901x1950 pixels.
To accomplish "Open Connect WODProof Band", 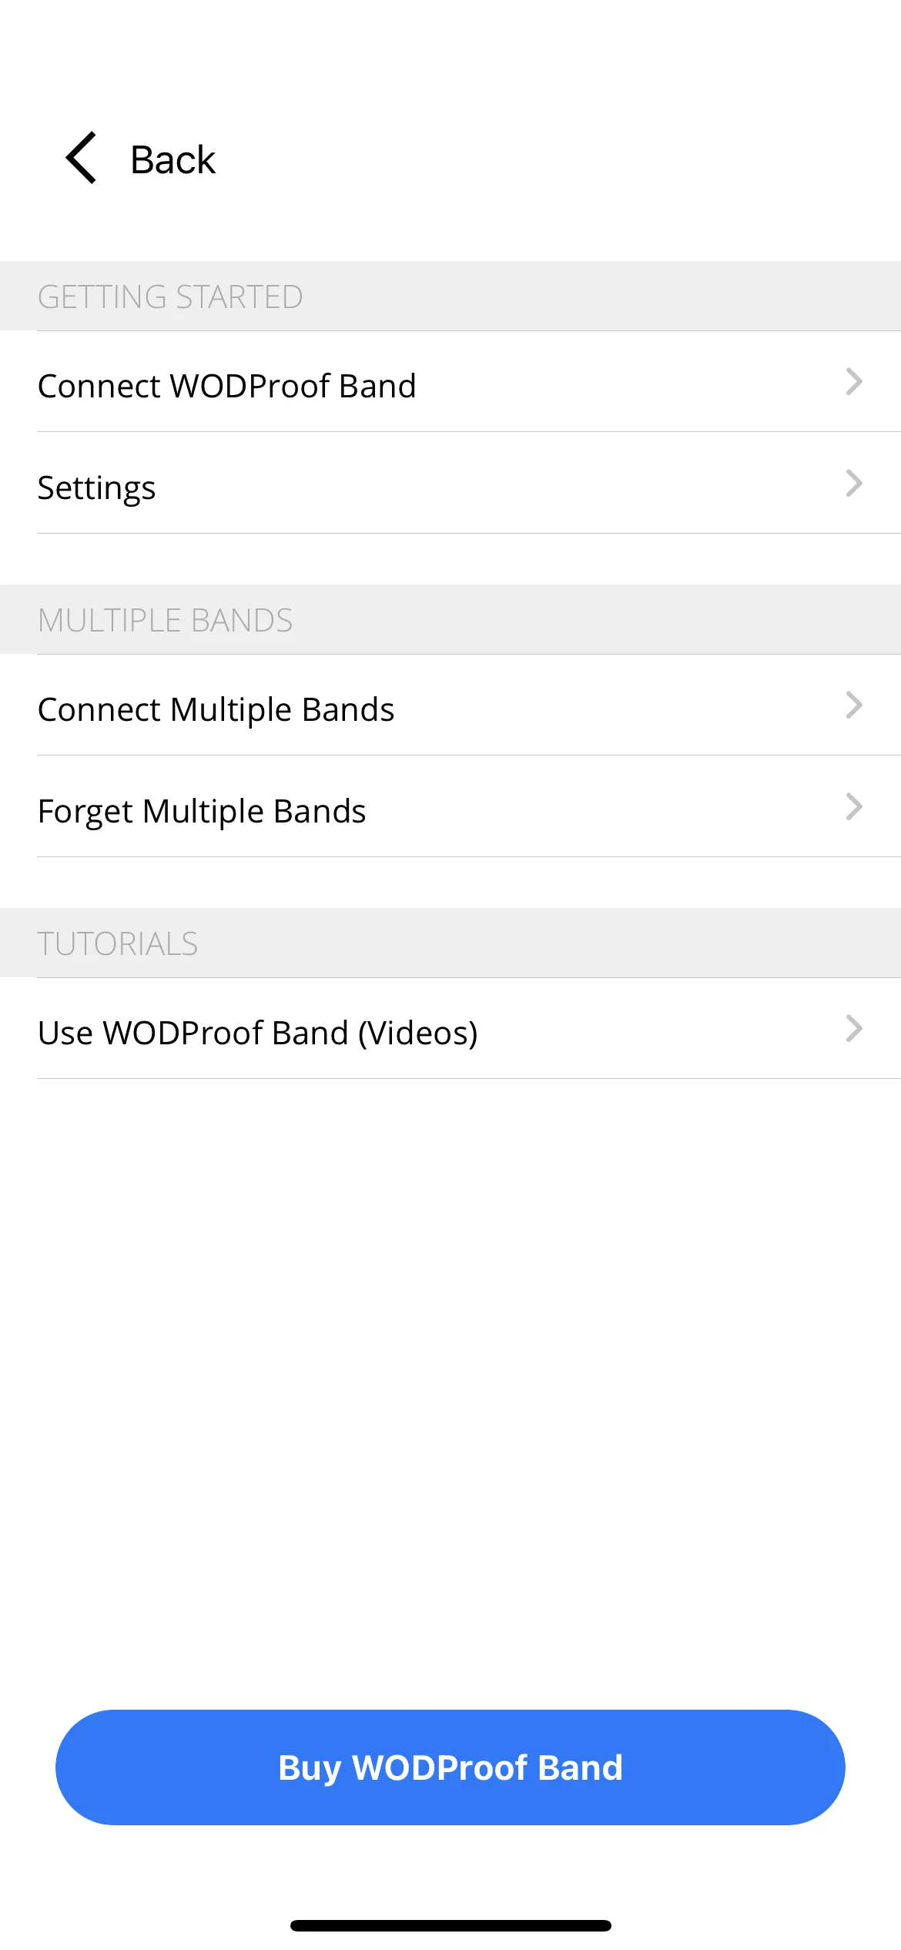I will click(450, 382).
